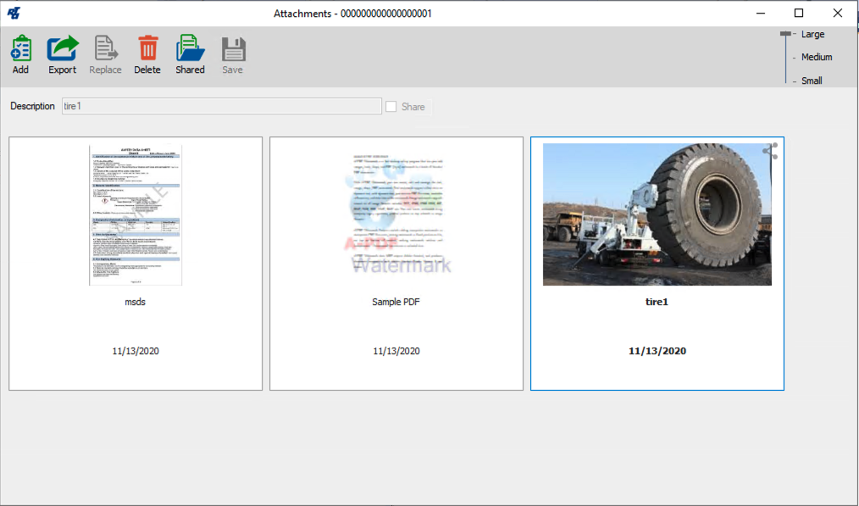Click the Replace toolbar icon
Viewport: 859px width, 506px height.
pos(106,49)
